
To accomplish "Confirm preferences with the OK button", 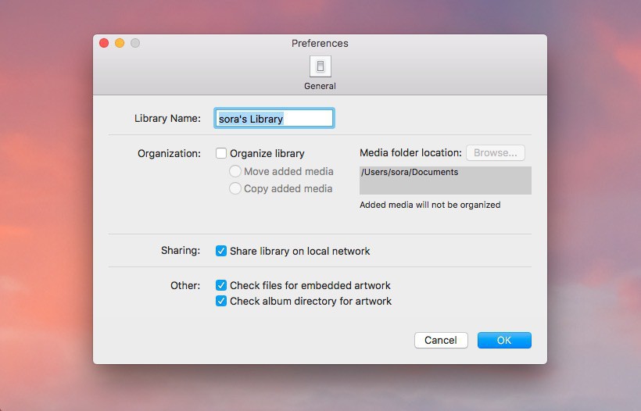I will 504,341.
